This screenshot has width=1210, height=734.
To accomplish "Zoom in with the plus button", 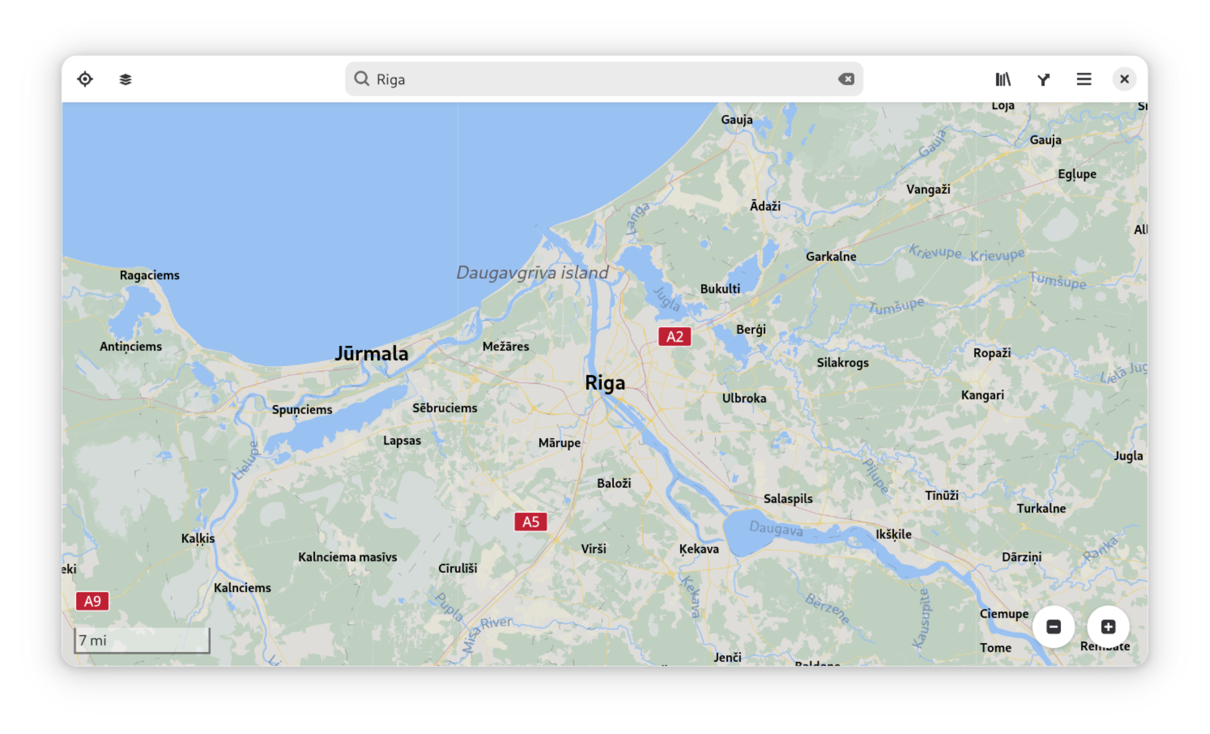I will pyautogui.click(x=1108, y=627).
